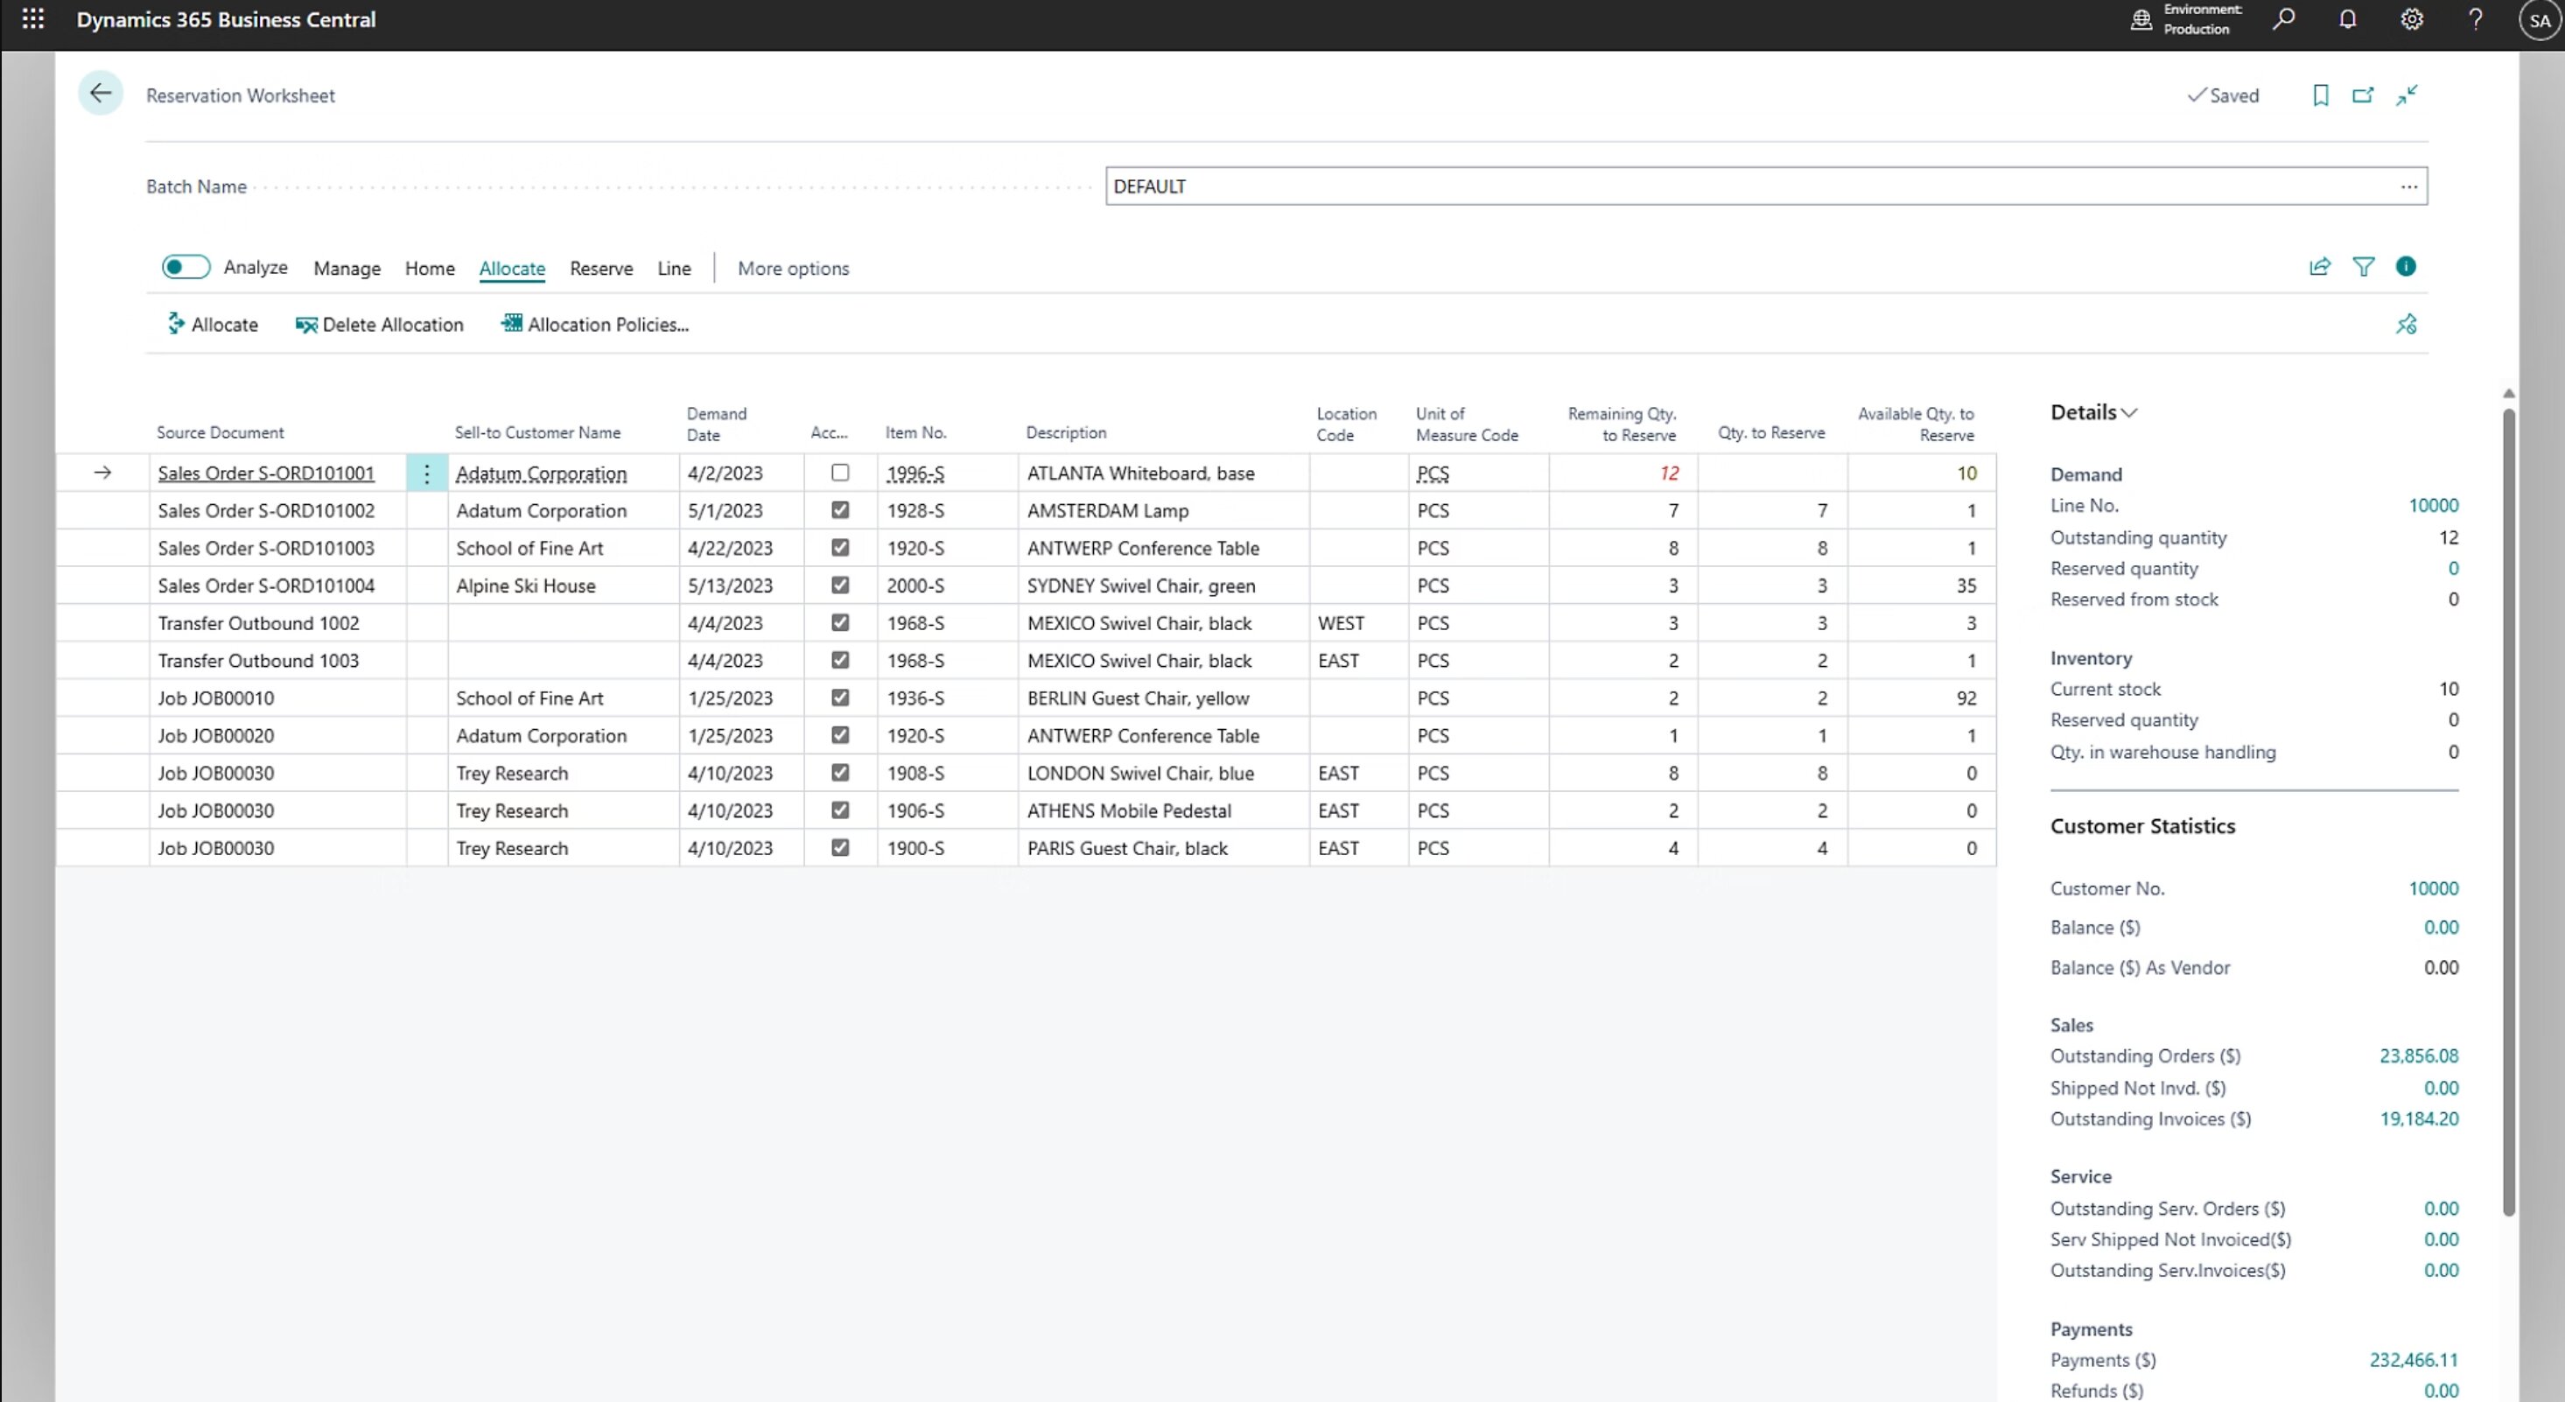
Task: Open notifications bell icon
Action: (2347, 19)
